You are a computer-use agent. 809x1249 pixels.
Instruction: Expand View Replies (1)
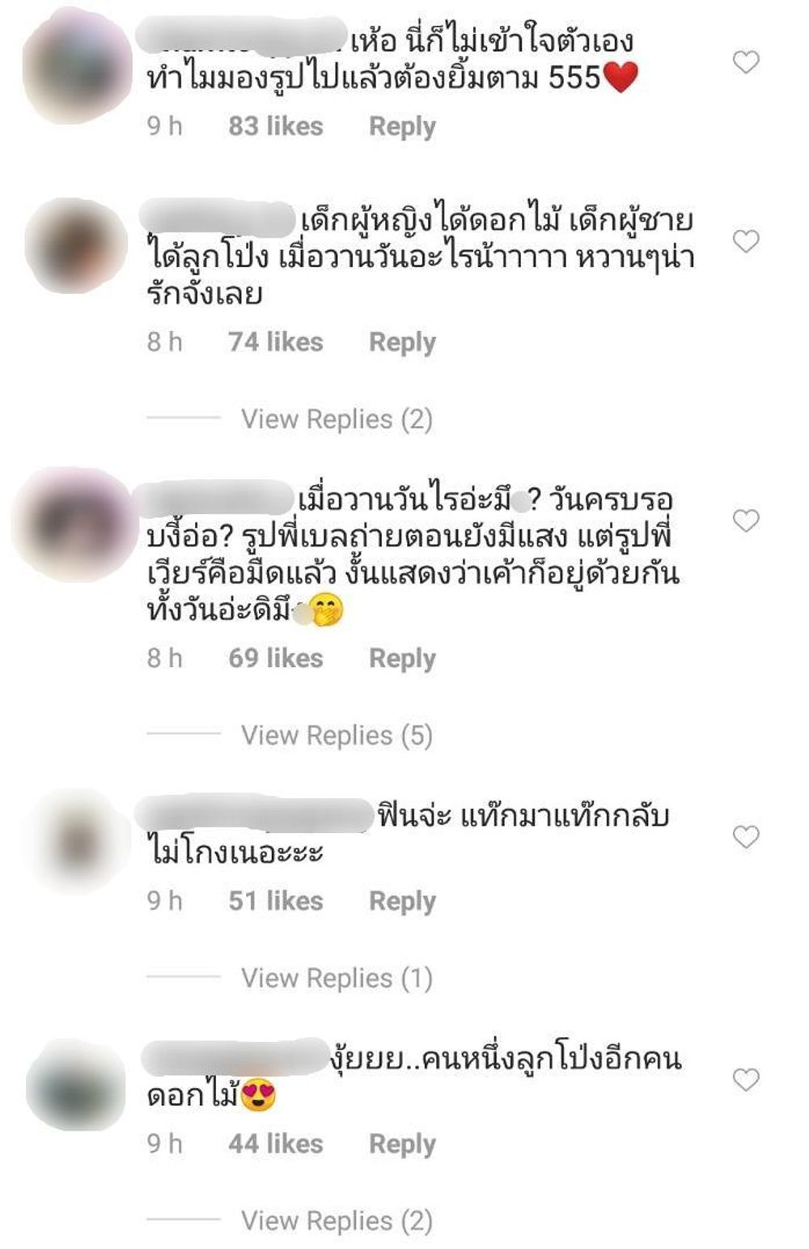(x=337, y=978)
